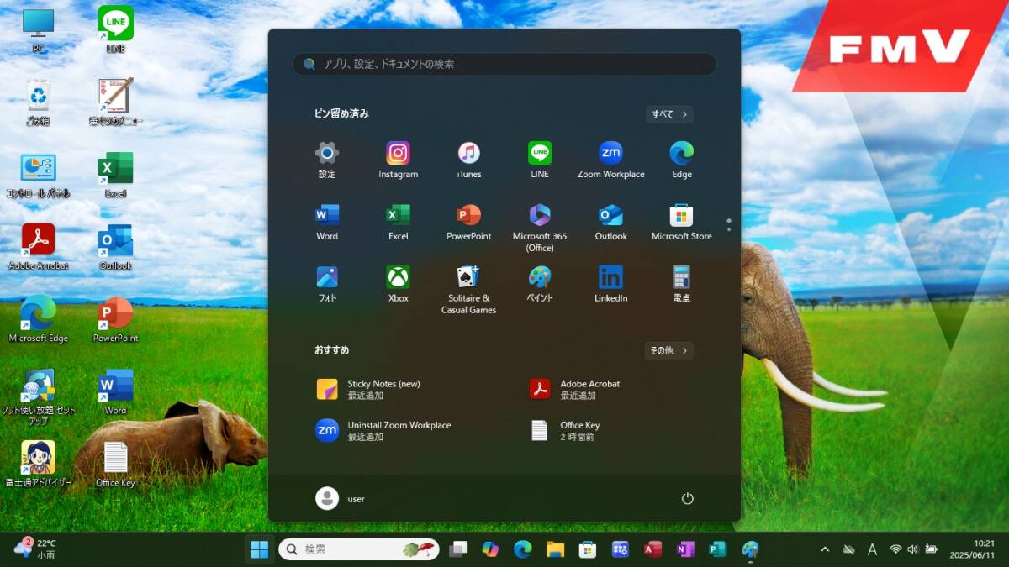Show more recommendations with その他
The image size is (1009, 567).
tap(668, 350)
